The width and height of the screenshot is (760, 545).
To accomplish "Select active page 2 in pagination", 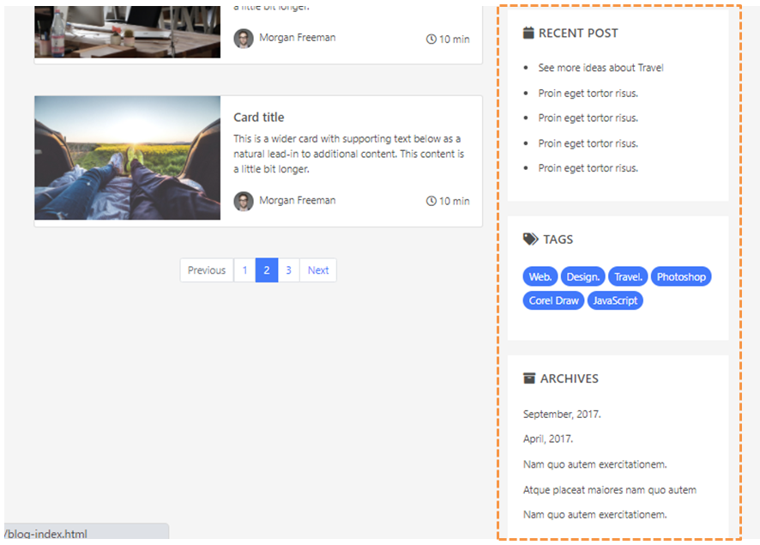I will 267,270.
